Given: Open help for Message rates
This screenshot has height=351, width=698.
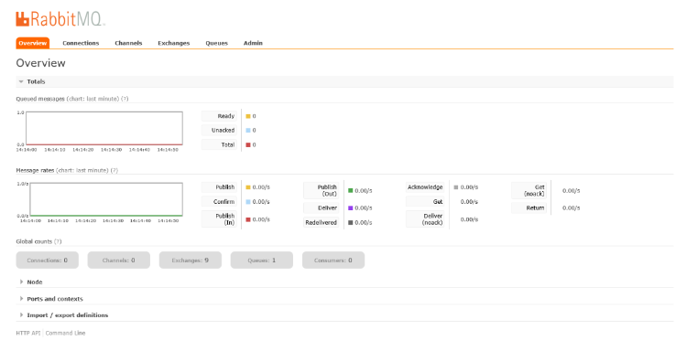Looking at the screenshot, I should (115, 170).
